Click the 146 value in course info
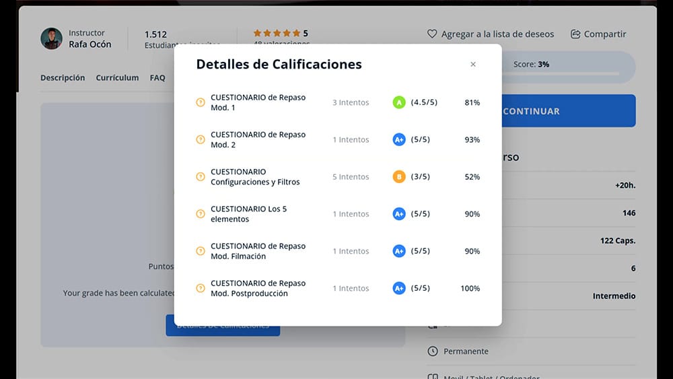Image resolution: width=673 pixels, height=379 pixels. (629, 213)
